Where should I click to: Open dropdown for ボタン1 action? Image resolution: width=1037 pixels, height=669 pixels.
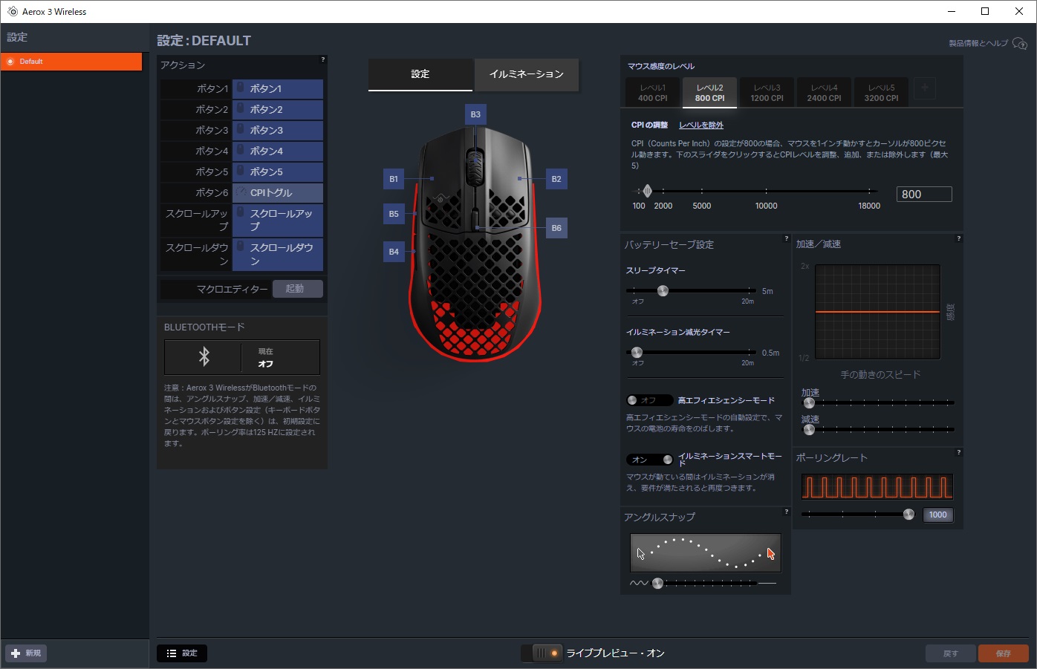(278, 89)
